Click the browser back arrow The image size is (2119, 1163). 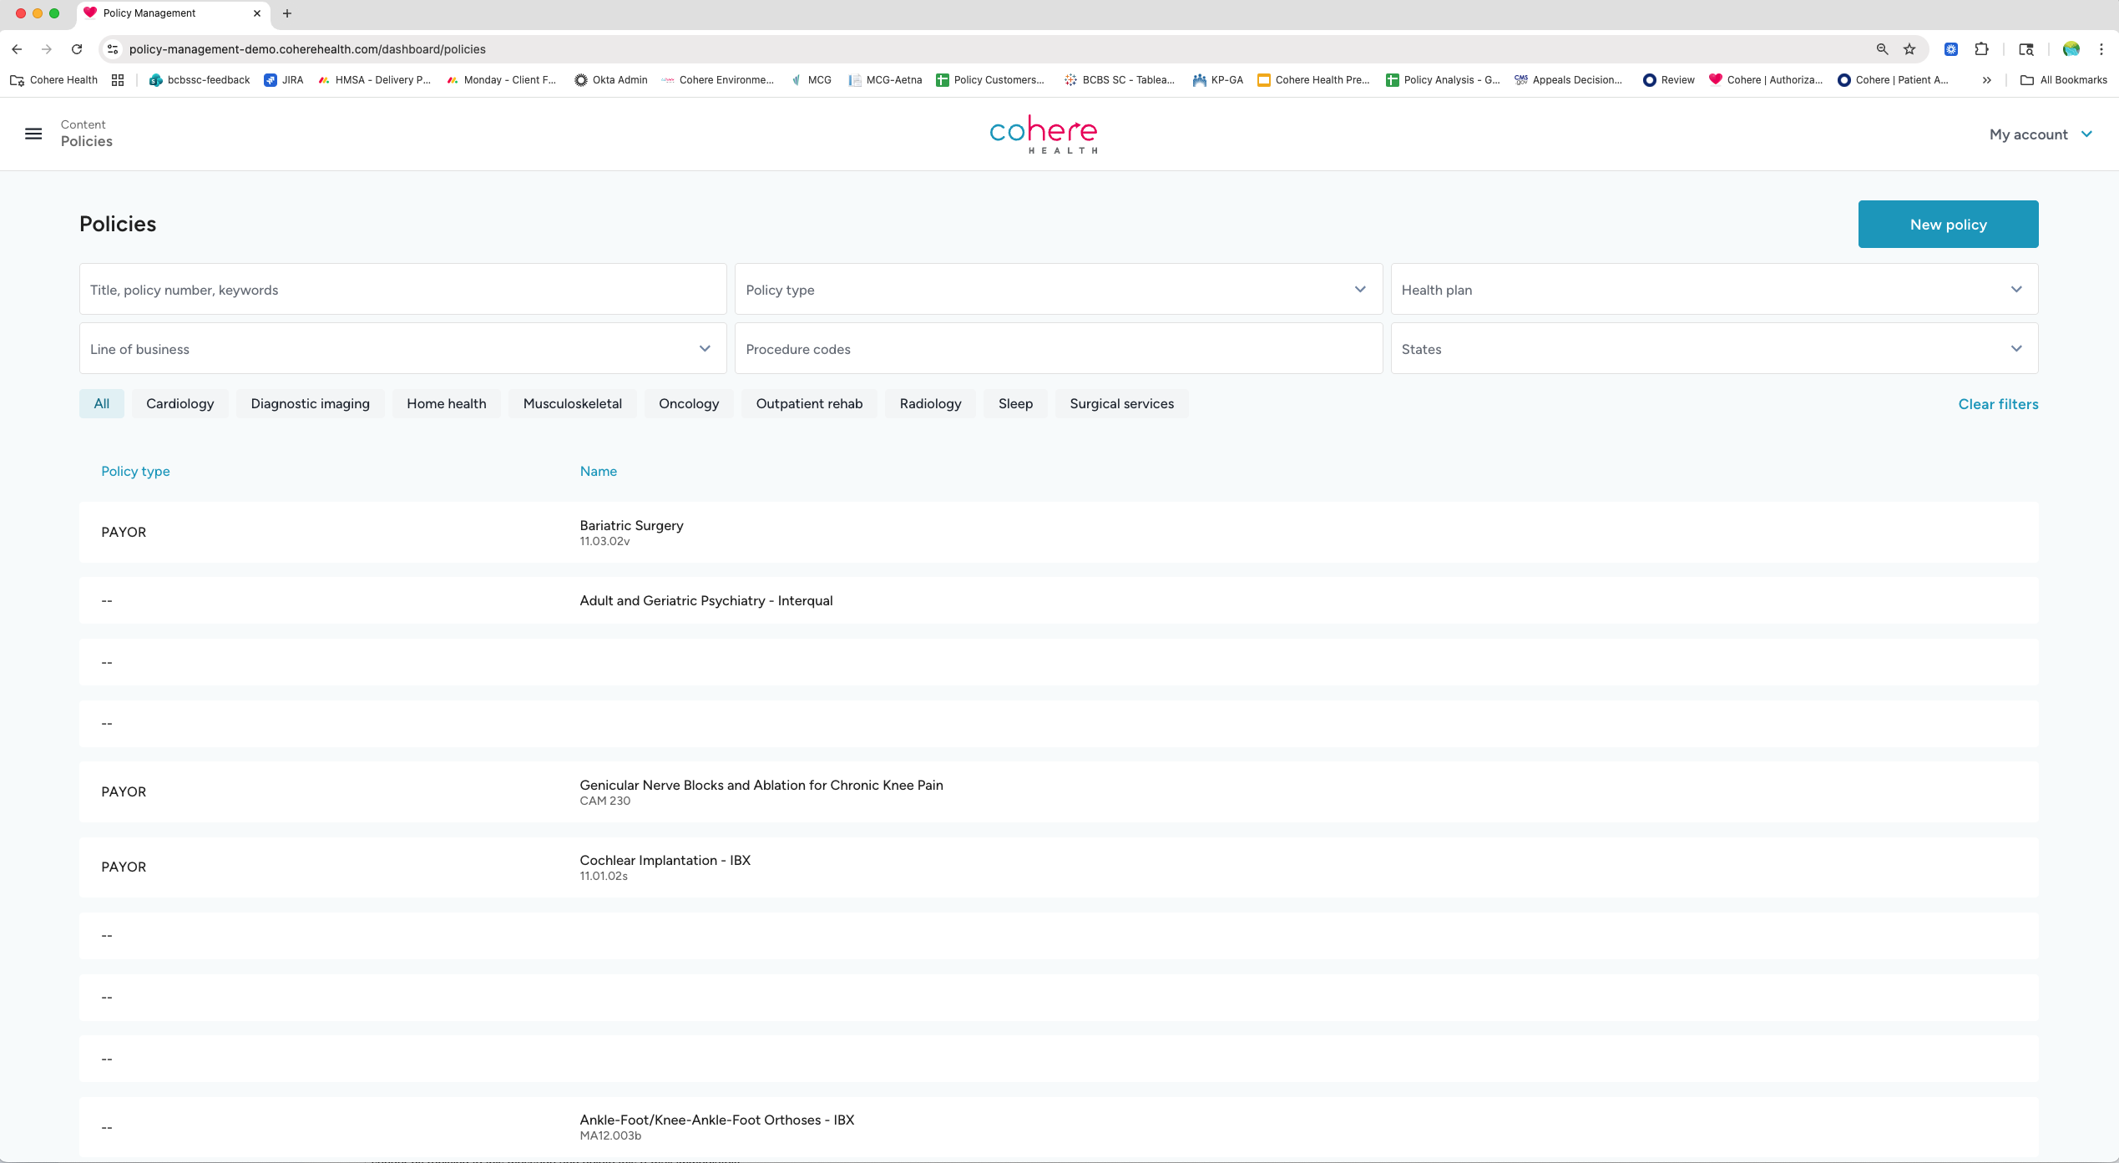tap(17, 49)
